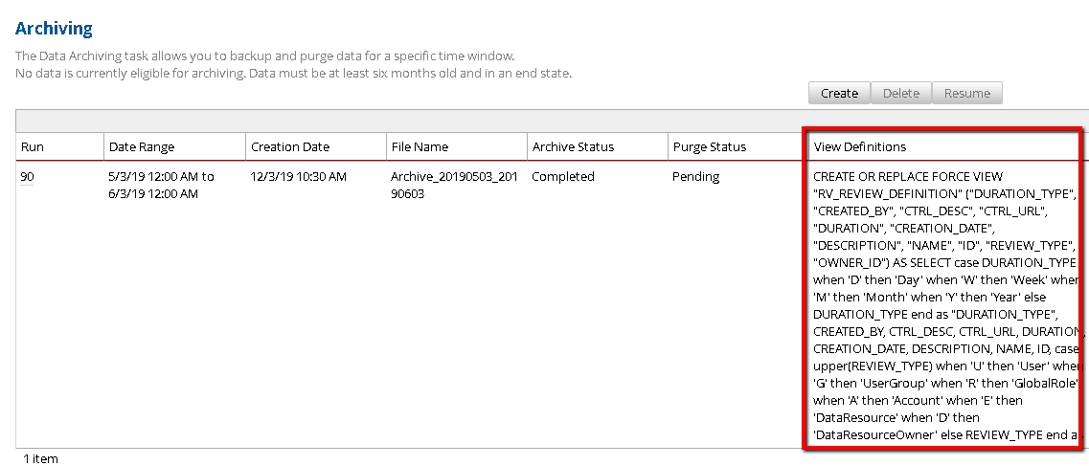Image resolution: width=1089 pixels, height=466 pixels.
Task: Select the Creation Date column header
Action: click(x=289, y=146)
